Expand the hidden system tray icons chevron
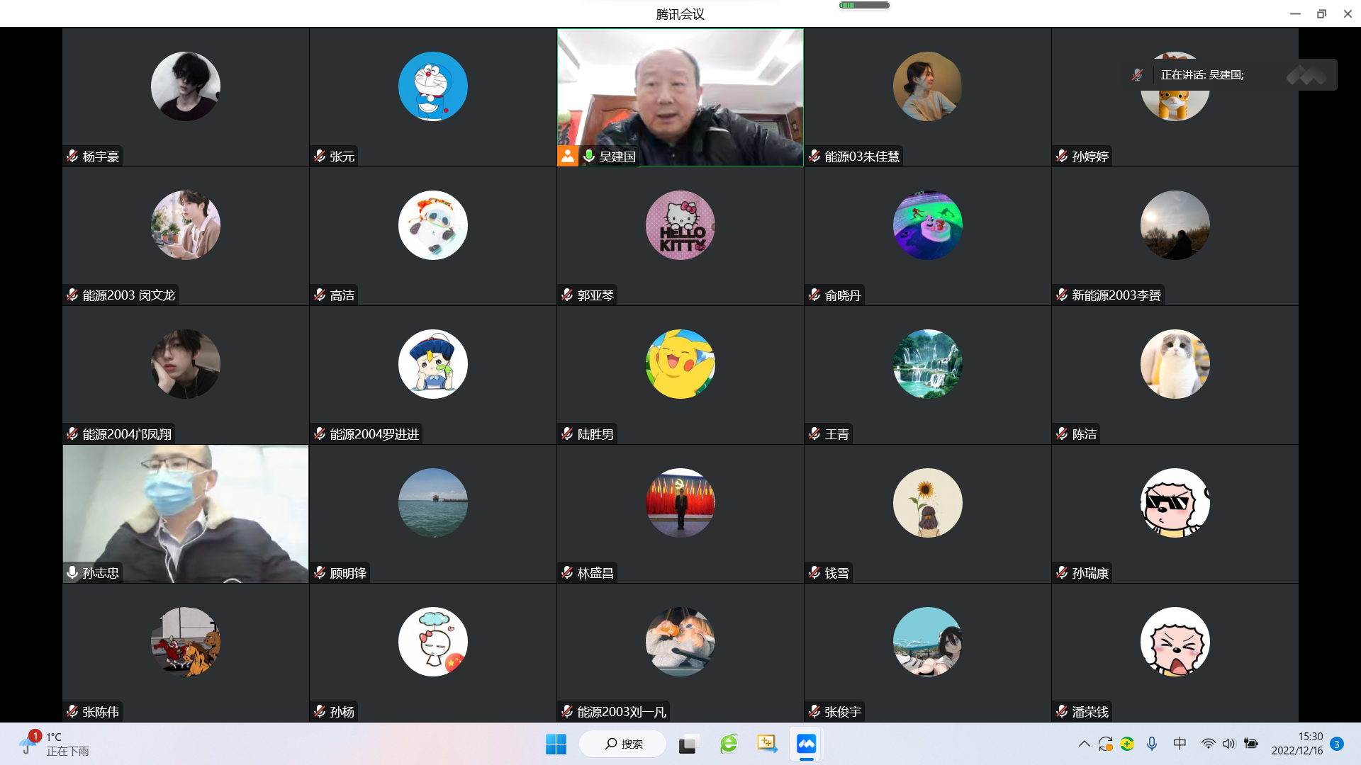1361x765 pixels. coord(1084,744)
